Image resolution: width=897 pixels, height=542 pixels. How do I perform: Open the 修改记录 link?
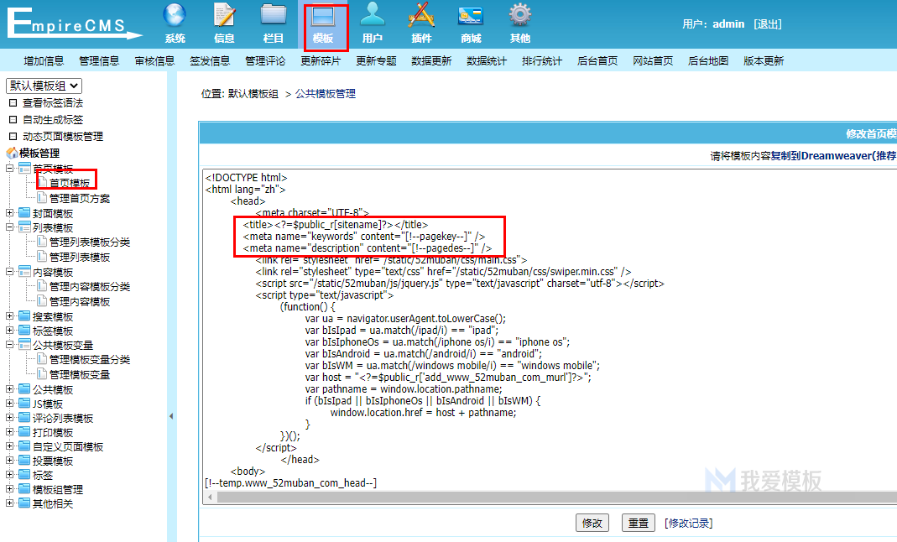click(689, 523)
